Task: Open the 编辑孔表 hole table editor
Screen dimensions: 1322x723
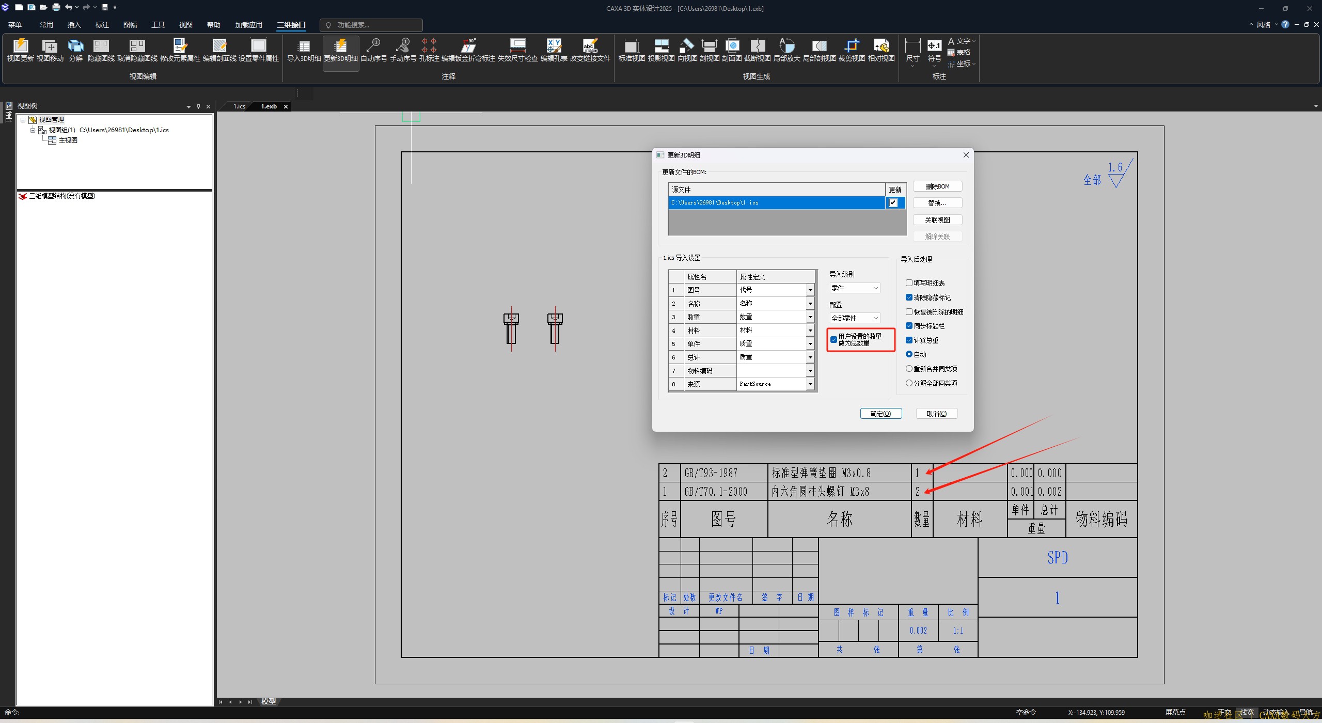Action: point(554,50)
